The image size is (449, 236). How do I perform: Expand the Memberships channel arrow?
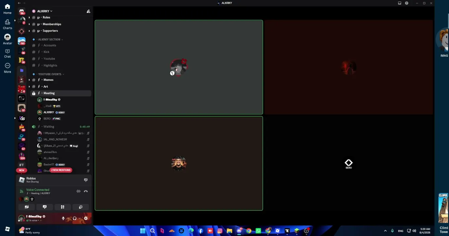29,24
